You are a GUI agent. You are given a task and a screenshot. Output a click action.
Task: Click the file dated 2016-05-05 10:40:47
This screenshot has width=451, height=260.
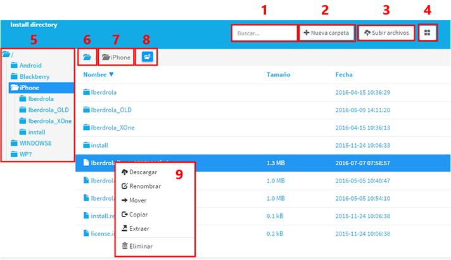[x=263, y=180]
